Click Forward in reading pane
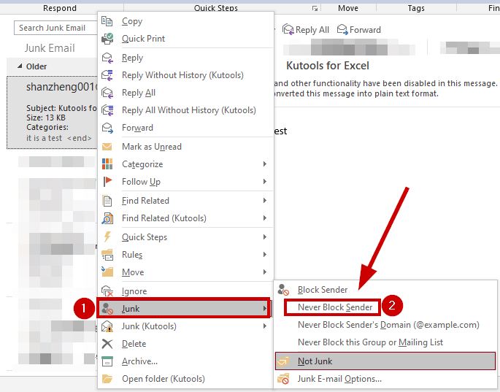The width and height of the screenshot is (500, 392). (x=359, y=30)
